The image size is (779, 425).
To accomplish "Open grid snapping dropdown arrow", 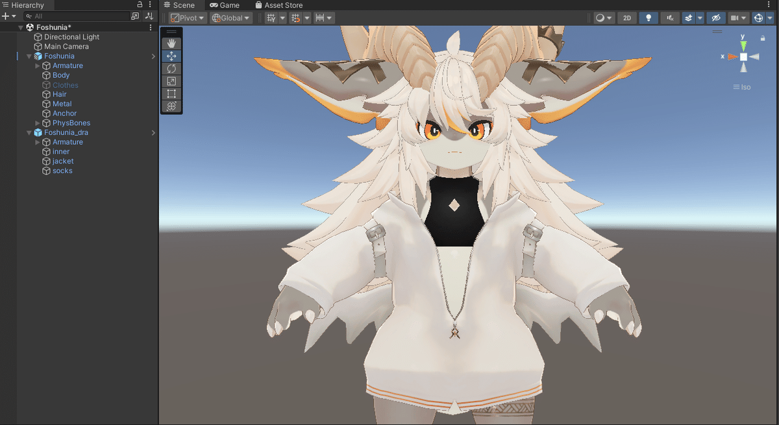I will (306, 18).
